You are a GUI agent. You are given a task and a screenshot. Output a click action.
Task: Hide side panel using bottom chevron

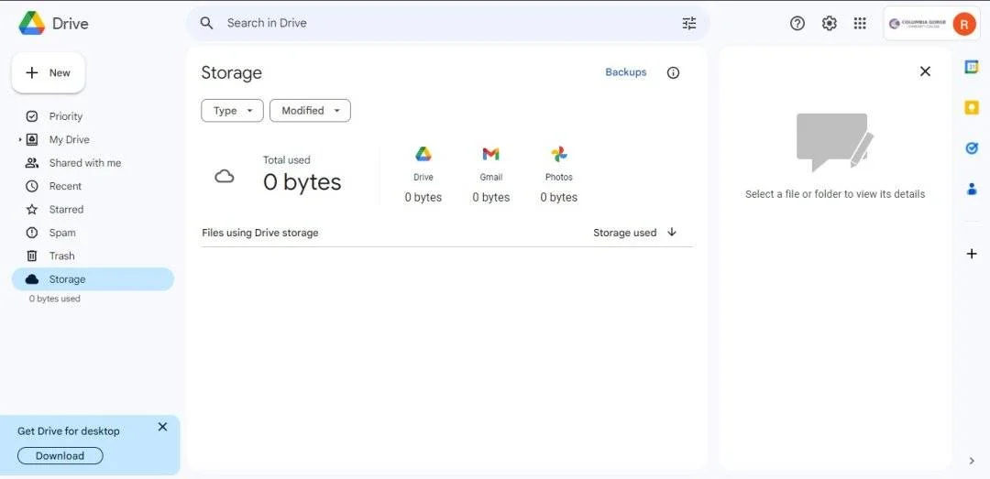tap(972, 461)
